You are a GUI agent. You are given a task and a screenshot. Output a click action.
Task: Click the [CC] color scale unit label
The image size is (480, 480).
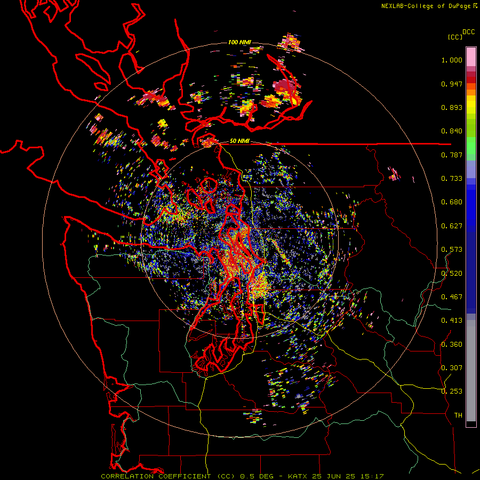pos(455,37)
